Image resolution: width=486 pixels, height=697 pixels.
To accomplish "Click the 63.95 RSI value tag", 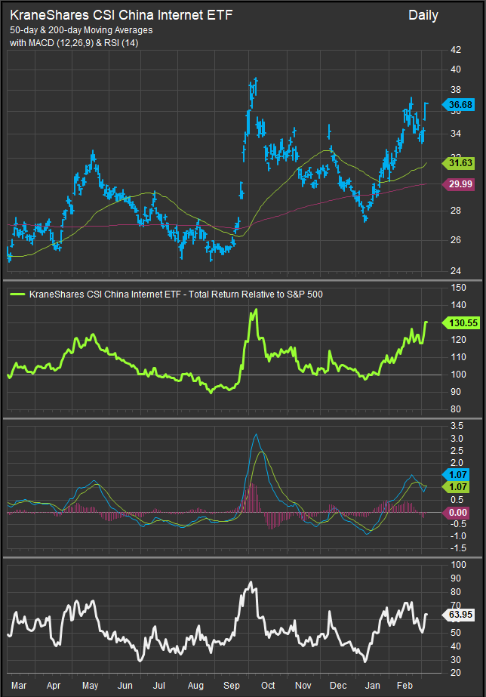I will 459,615.
